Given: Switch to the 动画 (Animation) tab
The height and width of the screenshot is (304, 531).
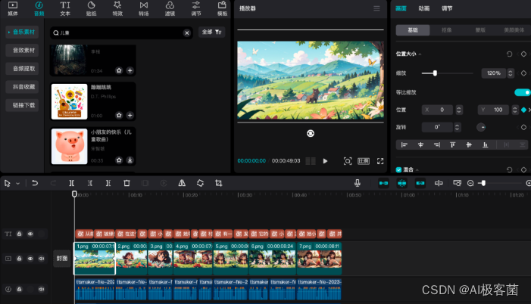Looking at the screenshot, I should pyautogui.click(x=423, y=8).
